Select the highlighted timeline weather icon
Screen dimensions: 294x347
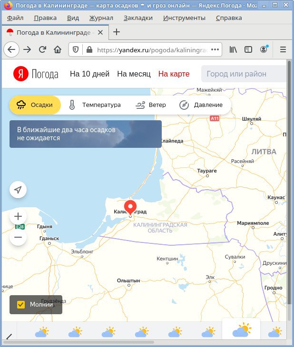click(242, 330)
